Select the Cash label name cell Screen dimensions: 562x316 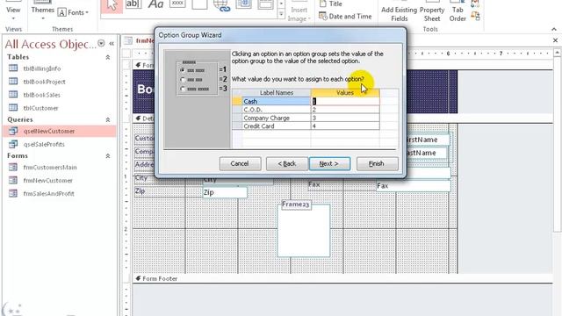coord(277,102)
